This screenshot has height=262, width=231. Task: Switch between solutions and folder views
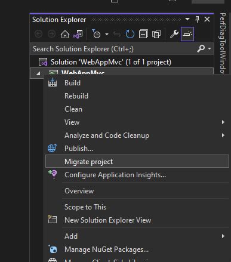tap(78, 35)
